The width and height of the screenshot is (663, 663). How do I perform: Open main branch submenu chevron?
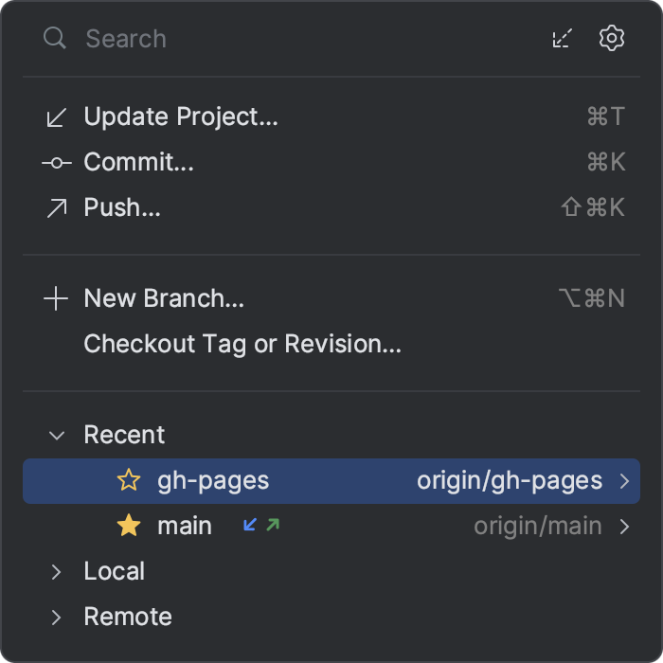(624, 527)
